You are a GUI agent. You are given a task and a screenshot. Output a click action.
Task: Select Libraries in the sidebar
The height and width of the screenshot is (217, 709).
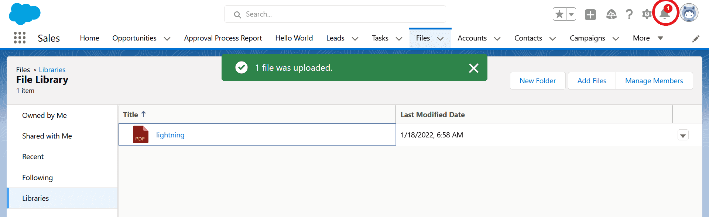62,198
